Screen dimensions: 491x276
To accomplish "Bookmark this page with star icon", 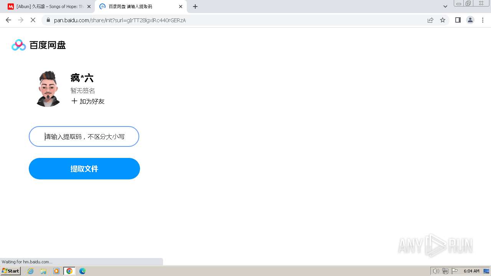I will (x=443, y=20).
